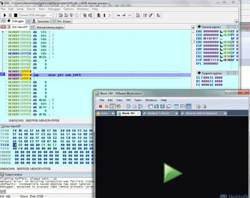Open VMware Team menu
The image size is (250, 198).
click(x=138, y=100)
